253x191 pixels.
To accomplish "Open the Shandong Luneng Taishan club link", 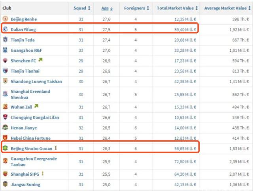I will click(x=36, y=81).
